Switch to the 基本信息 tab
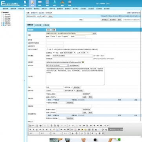 click(x=30, y=25)
